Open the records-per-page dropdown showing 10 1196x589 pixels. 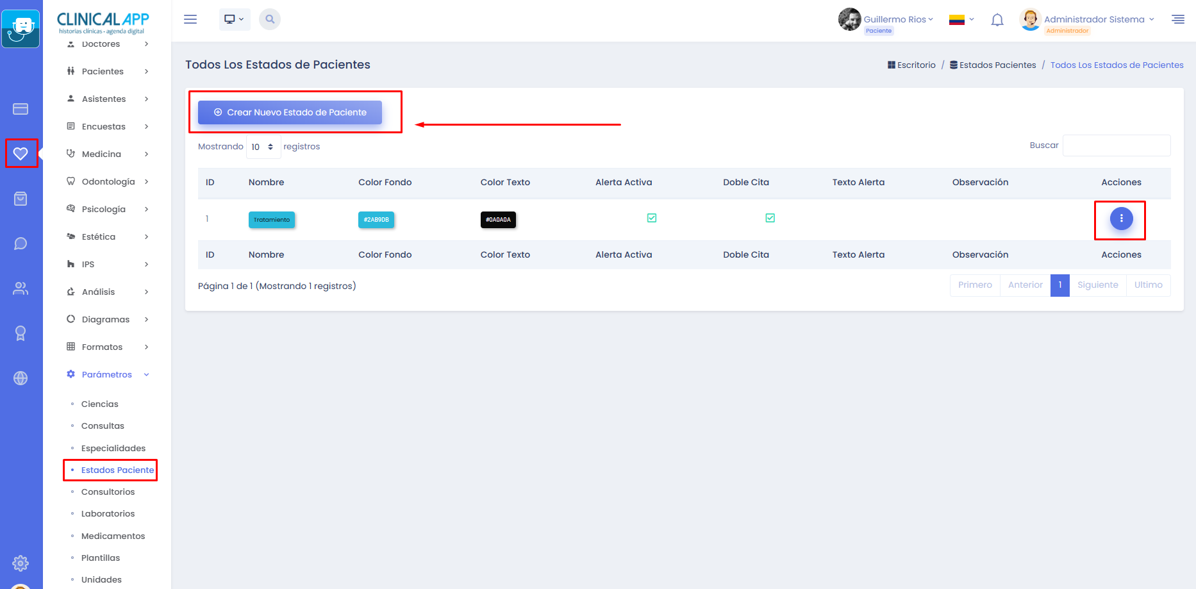tap(263, 147)
